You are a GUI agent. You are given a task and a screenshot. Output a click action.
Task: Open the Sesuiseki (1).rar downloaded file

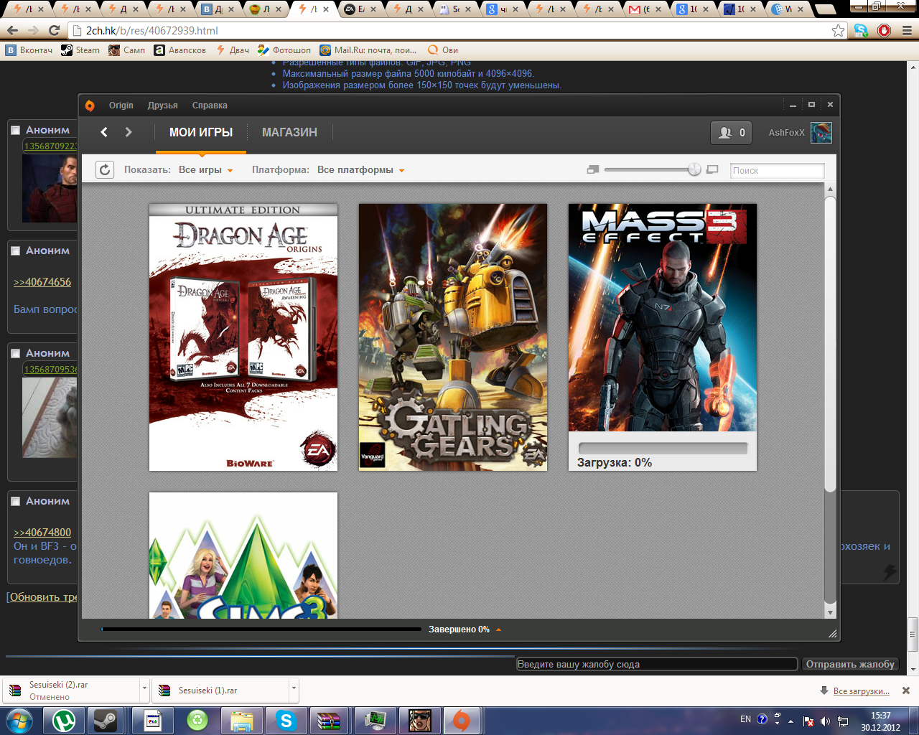pos(220,690)
